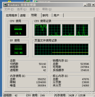Screen dimensions: 95x97
Task: Click commit peak value 360064
Action: tap(42, 85)
